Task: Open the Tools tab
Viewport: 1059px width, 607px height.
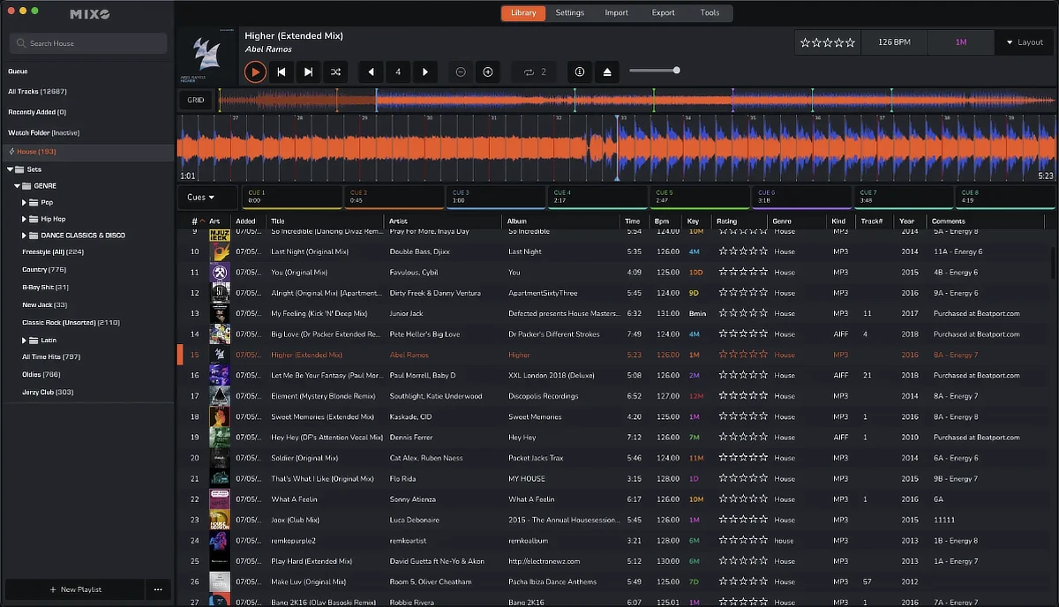Action: tap(710, 13)
